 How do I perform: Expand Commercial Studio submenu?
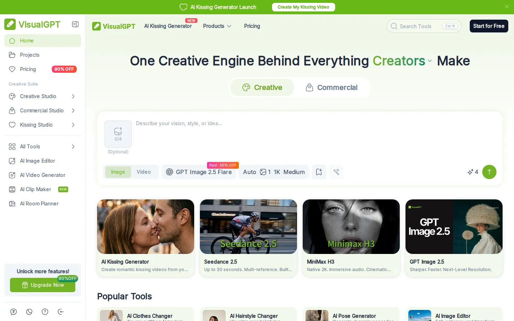42,111
